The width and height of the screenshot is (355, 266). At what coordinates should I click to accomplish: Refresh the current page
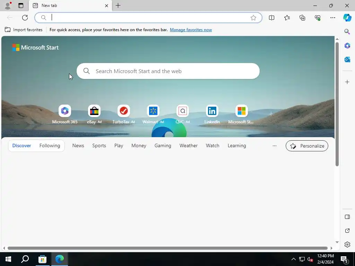[x=25, y=18]
